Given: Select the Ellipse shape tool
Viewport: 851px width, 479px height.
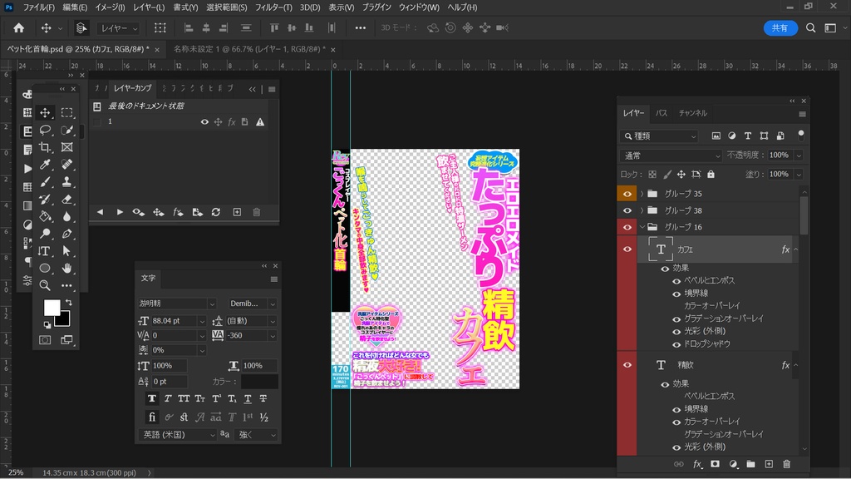Looking at the screenshot, I should pyautogui.click(x=45, y=269).
